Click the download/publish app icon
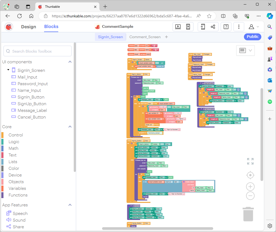 (x=203, y=27)
